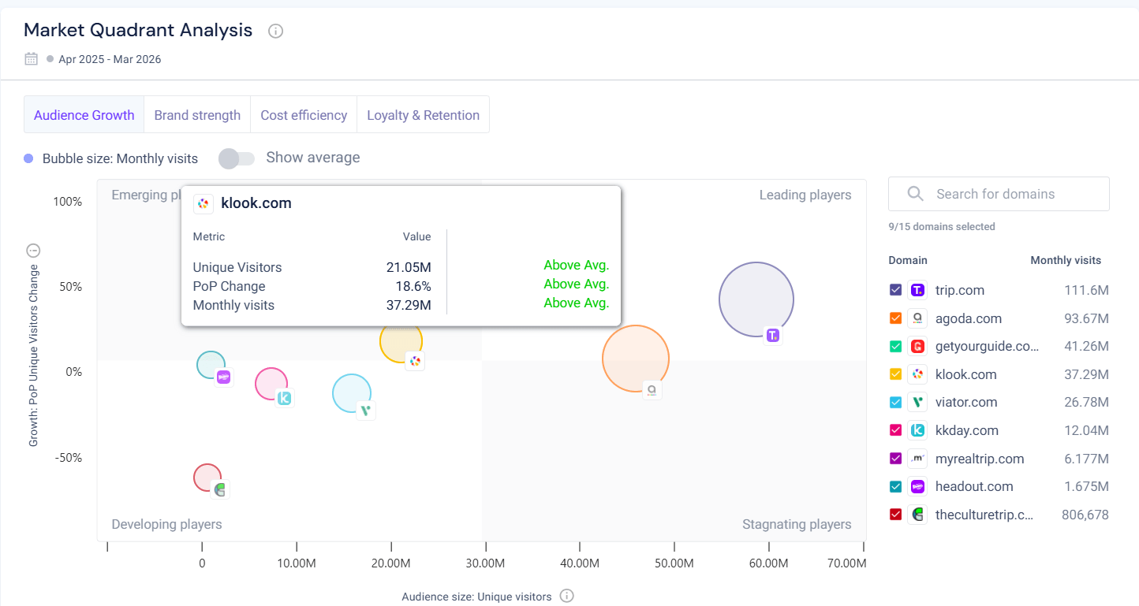
Task: Click the Stagnating players quadrant label
Action: tap(797, 524)
